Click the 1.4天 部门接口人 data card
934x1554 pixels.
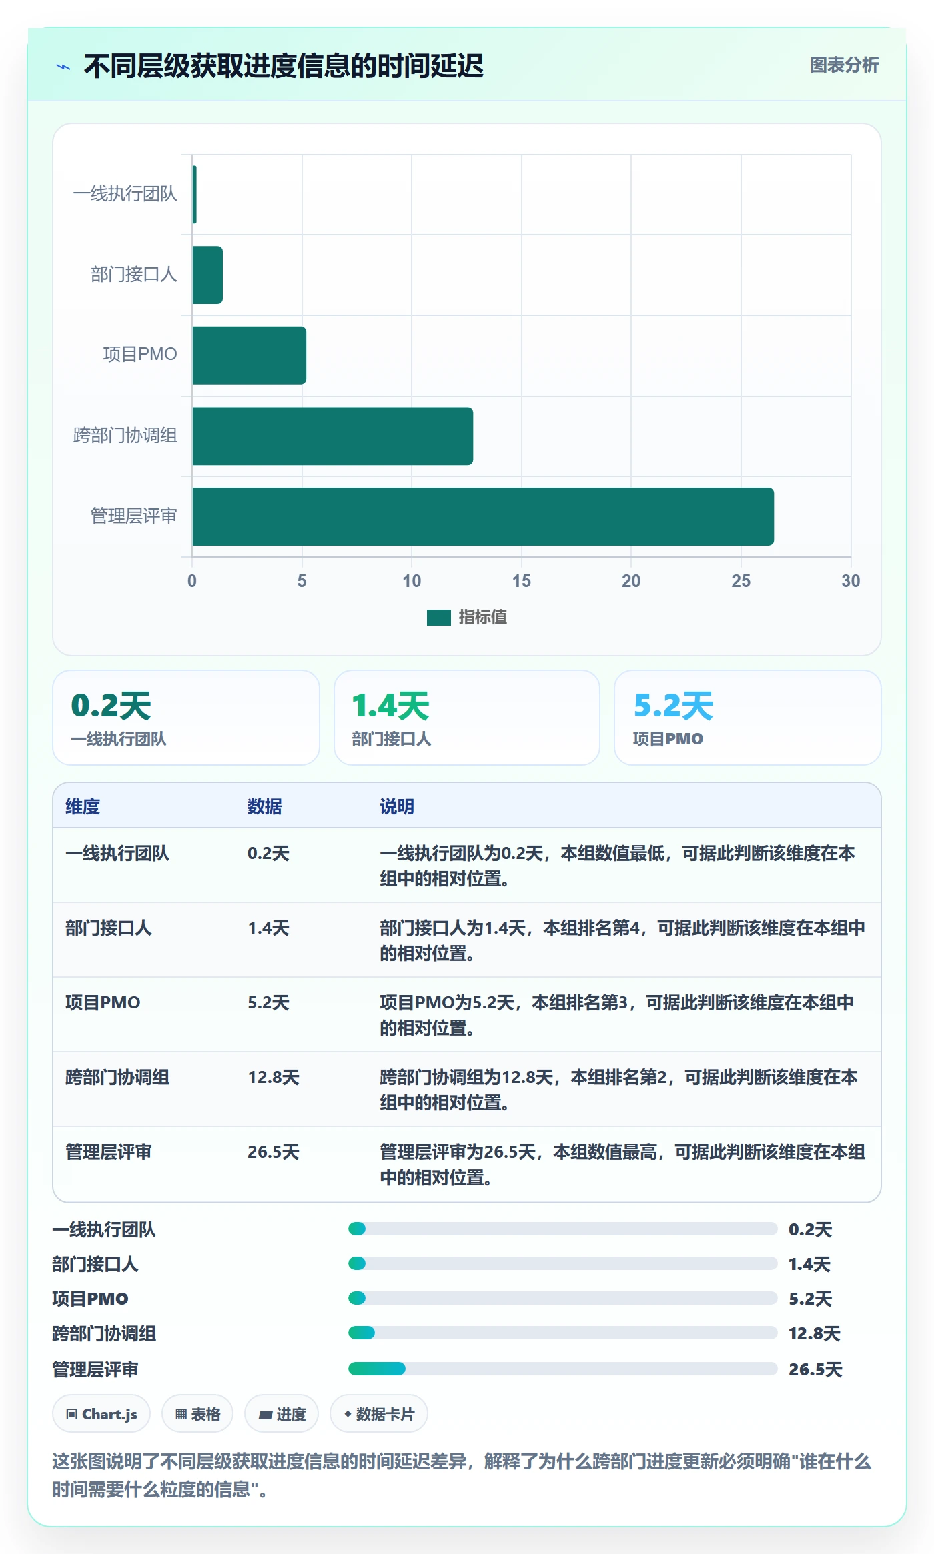467,718
